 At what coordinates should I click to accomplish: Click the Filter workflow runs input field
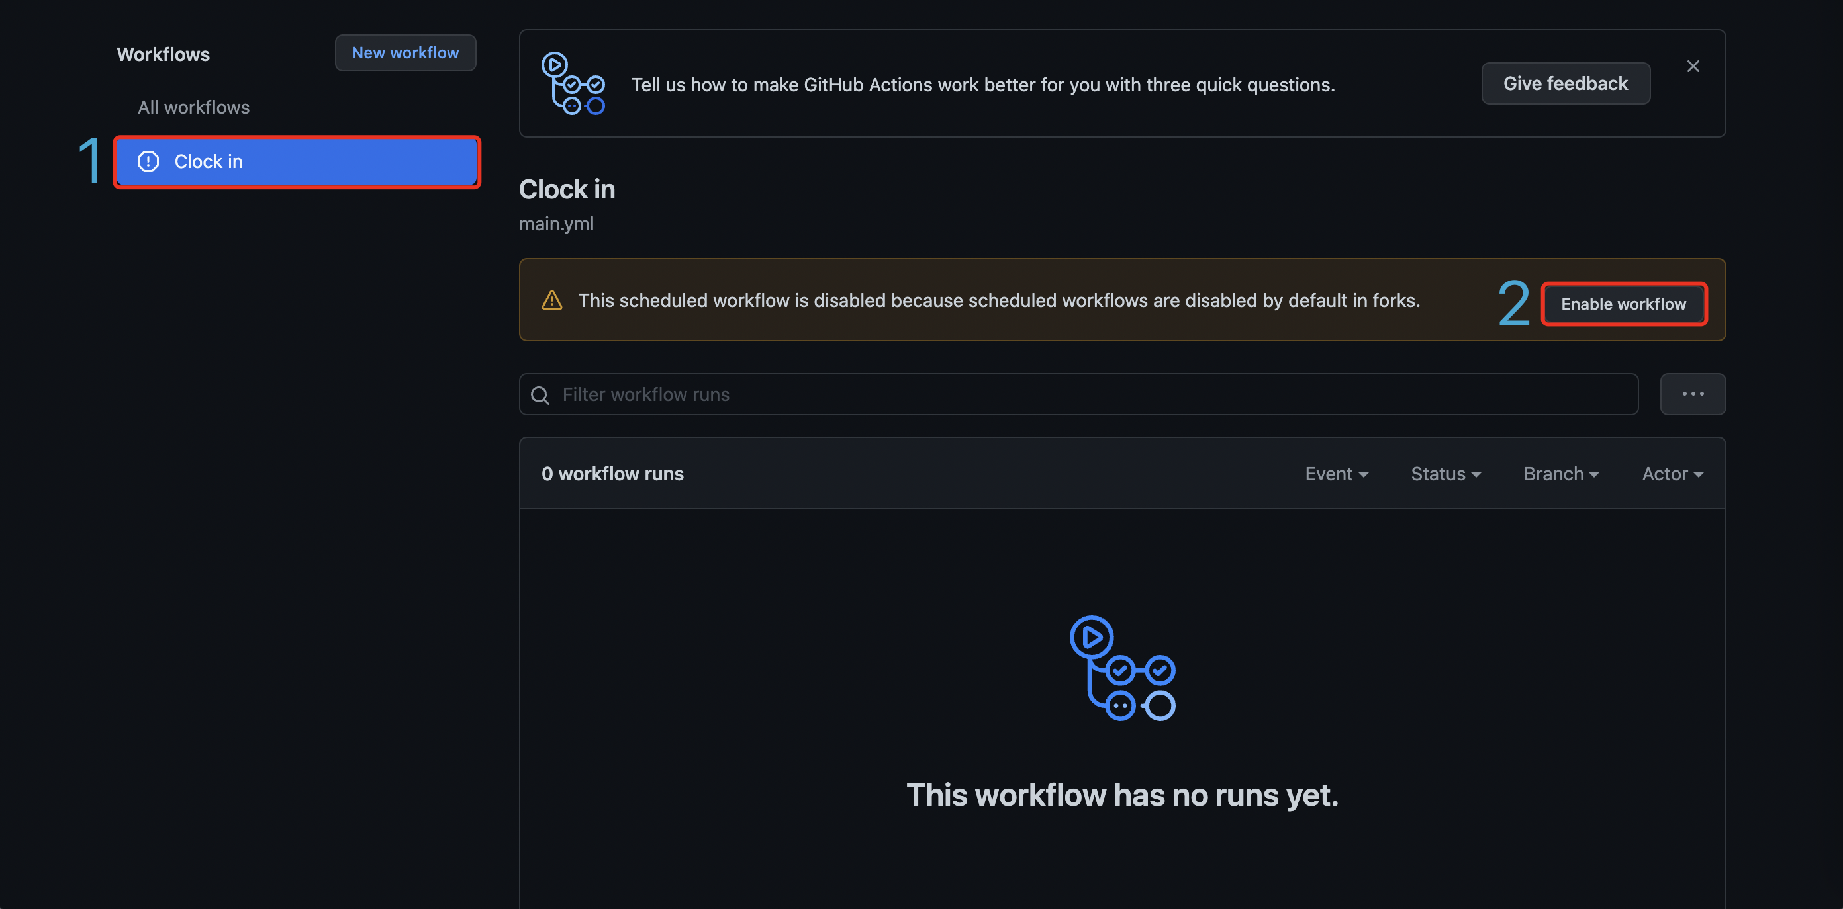click(x=1078, y=394)
